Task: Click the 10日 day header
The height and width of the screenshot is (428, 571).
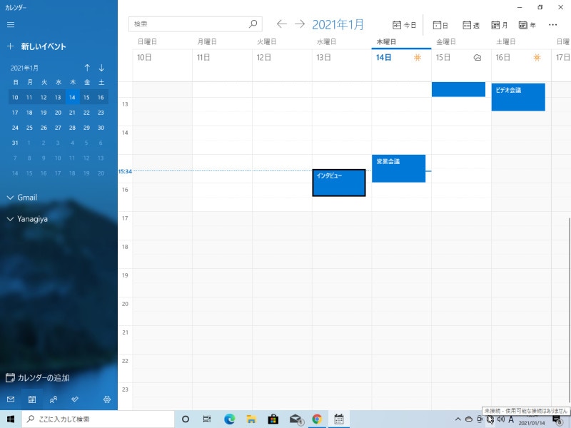Action: point(144,58)
